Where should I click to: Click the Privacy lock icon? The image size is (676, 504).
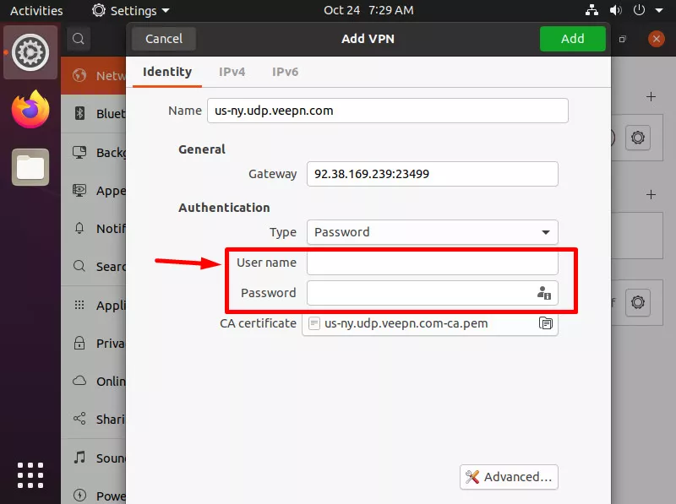pos(79,343)
